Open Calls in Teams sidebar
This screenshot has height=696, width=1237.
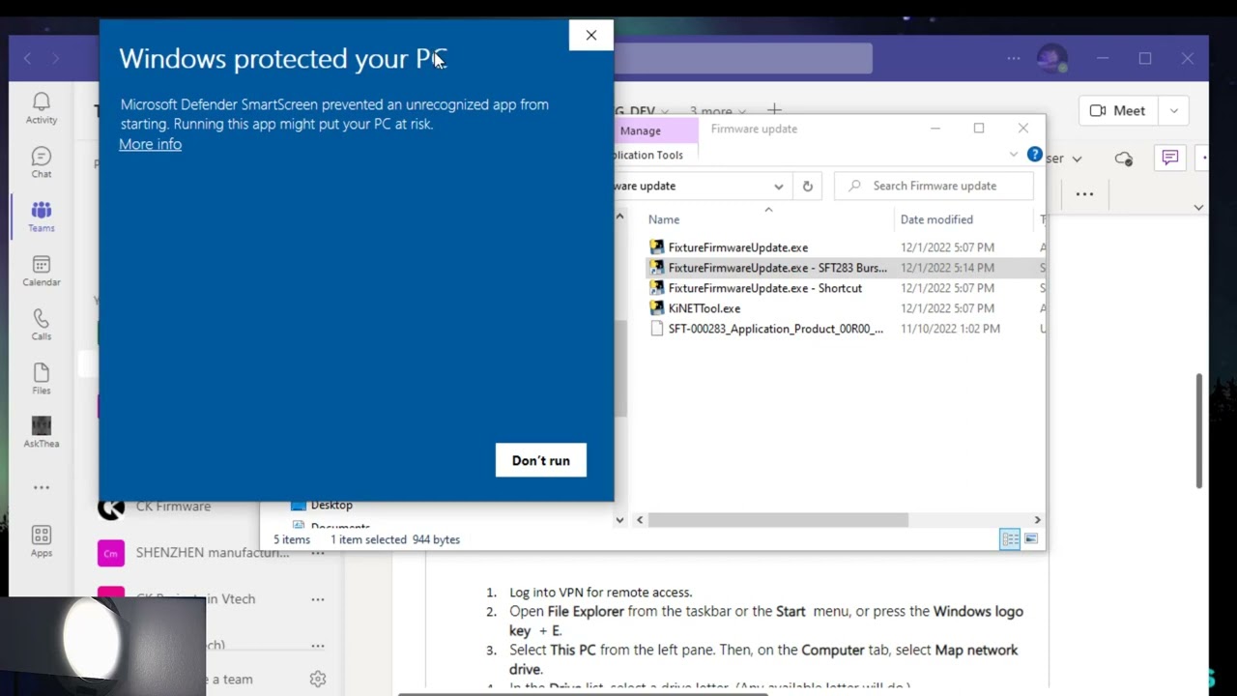click(x=42, y=325)
